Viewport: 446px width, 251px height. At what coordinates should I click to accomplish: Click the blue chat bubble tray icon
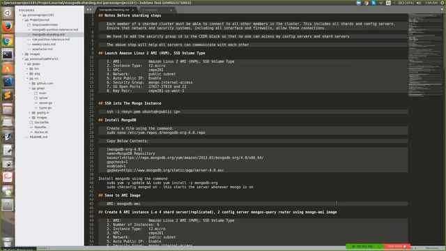coord(359,3)
